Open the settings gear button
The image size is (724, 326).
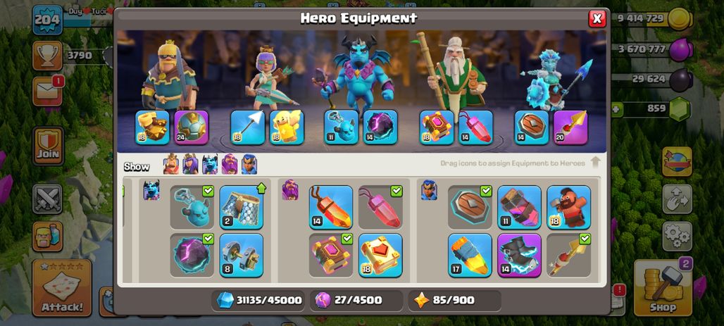[678, 237]
